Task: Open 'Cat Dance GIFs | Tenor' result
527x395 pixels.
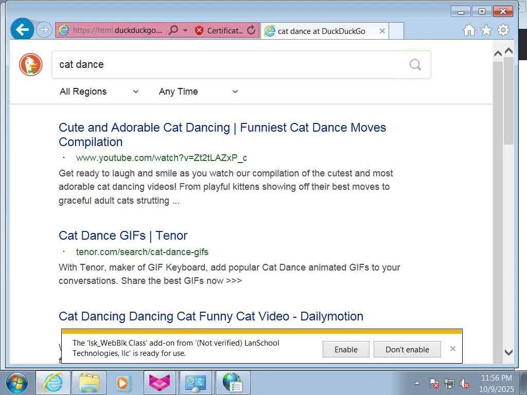Action: (123, 236)
